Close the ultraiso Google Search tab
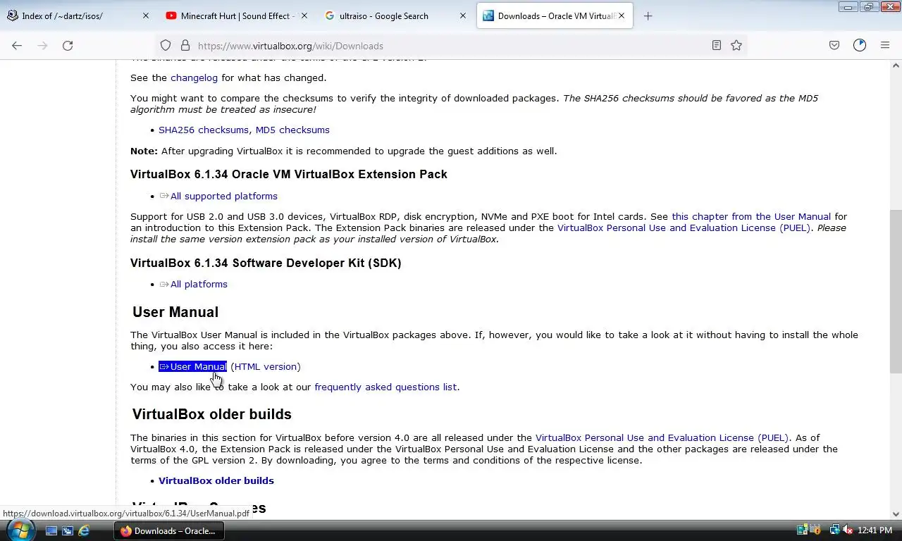Screen dimensions: 902x541 463,15
